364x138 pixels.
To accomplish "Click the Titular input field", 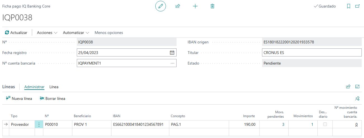I will click(x=312, y=53).
